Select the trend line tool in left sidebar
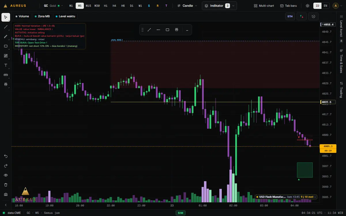Screen dimensions: 346x216 click(6, 27)
